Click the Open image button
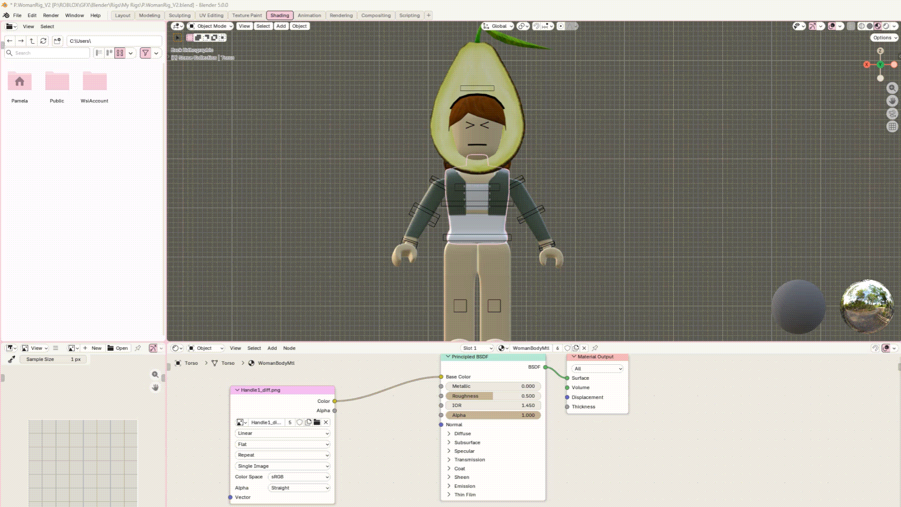 coord(118,348)
